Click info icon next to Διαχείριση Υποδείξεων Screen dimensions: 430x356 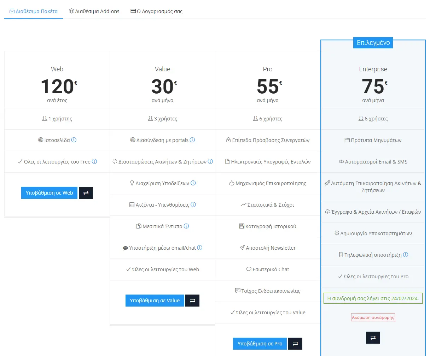pyautogui.click(x=193, y=183)
